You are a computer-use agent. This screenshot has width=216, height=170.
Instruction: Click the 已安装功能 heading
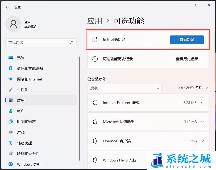(x=97, y=79)
